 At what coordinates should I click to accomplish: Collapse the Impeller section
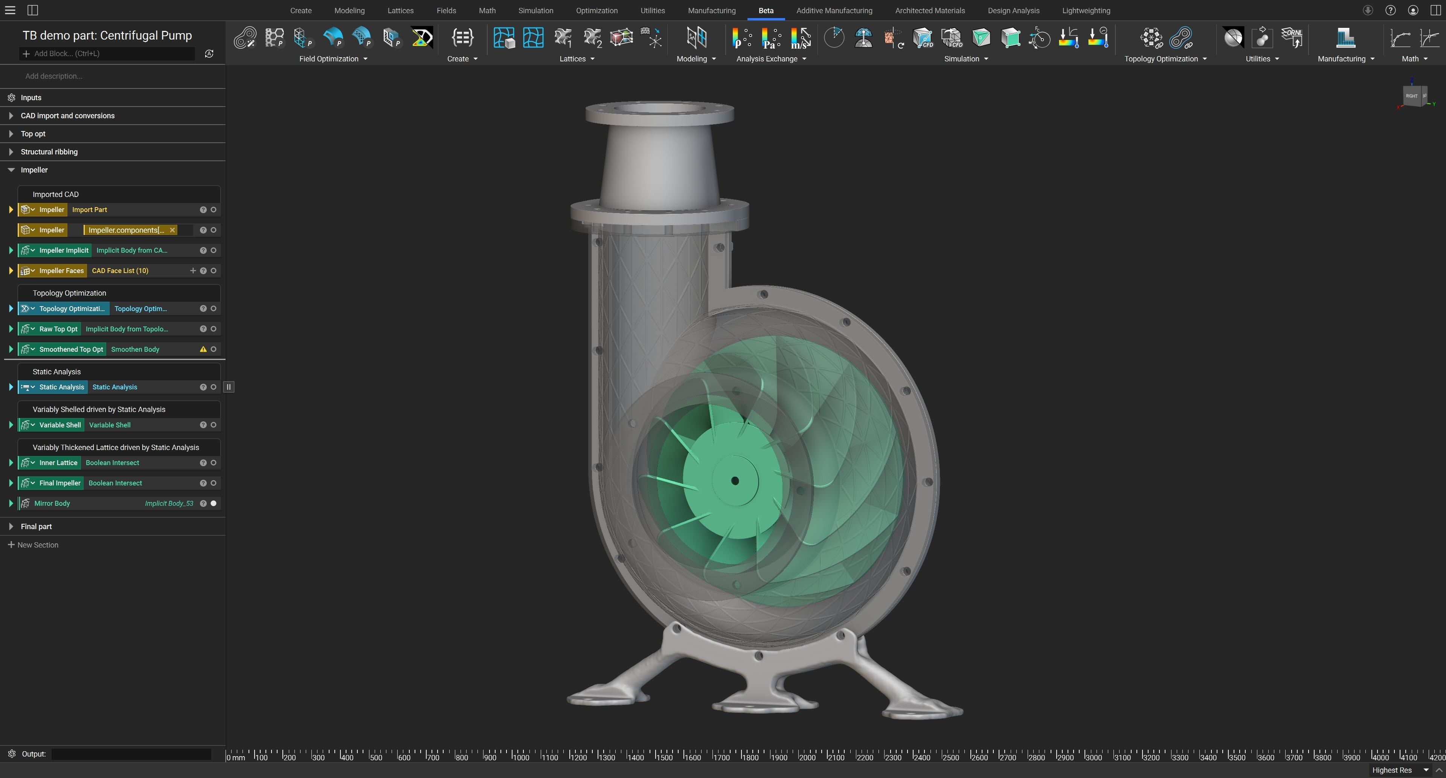click(x=11, y=169)
